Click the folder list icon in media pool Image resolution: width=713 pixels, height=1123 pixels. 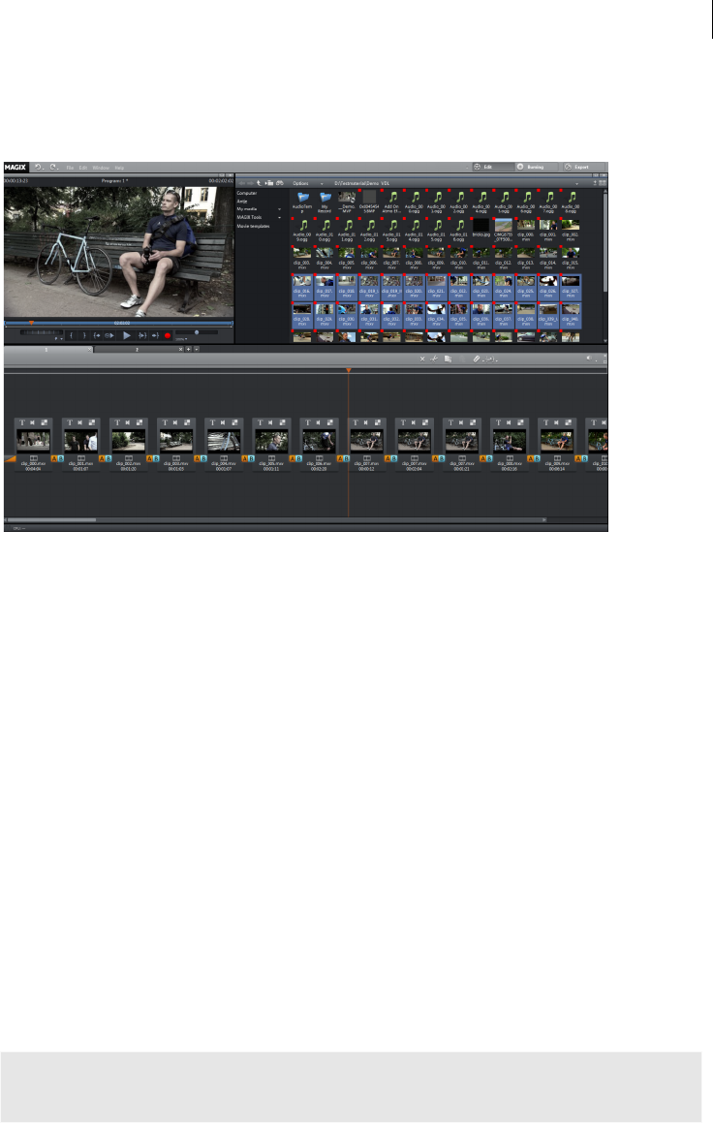269,183
